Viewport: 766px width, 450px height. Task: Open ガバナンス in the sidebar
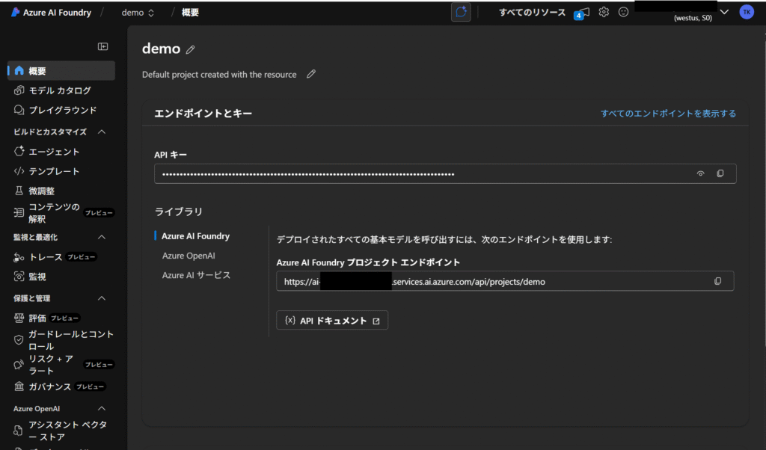coord(61,386)
